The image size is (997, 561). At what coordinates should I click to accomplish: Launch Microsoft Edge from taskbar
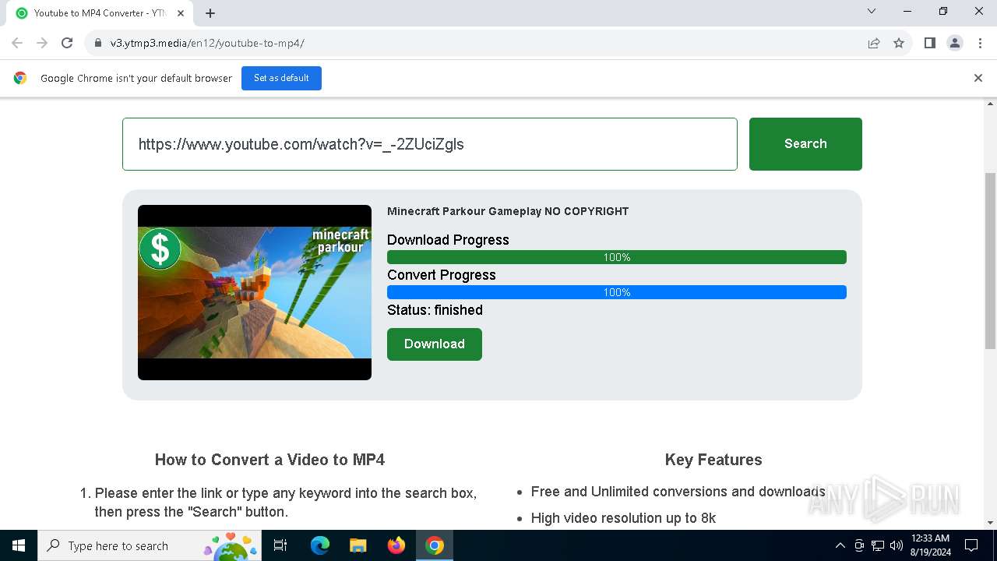[320, 545]
